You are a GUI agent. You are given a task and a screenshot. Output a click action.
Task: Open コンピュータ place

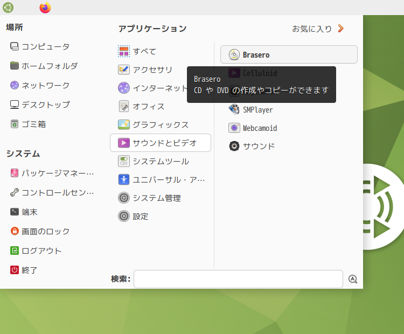point(40,47)
